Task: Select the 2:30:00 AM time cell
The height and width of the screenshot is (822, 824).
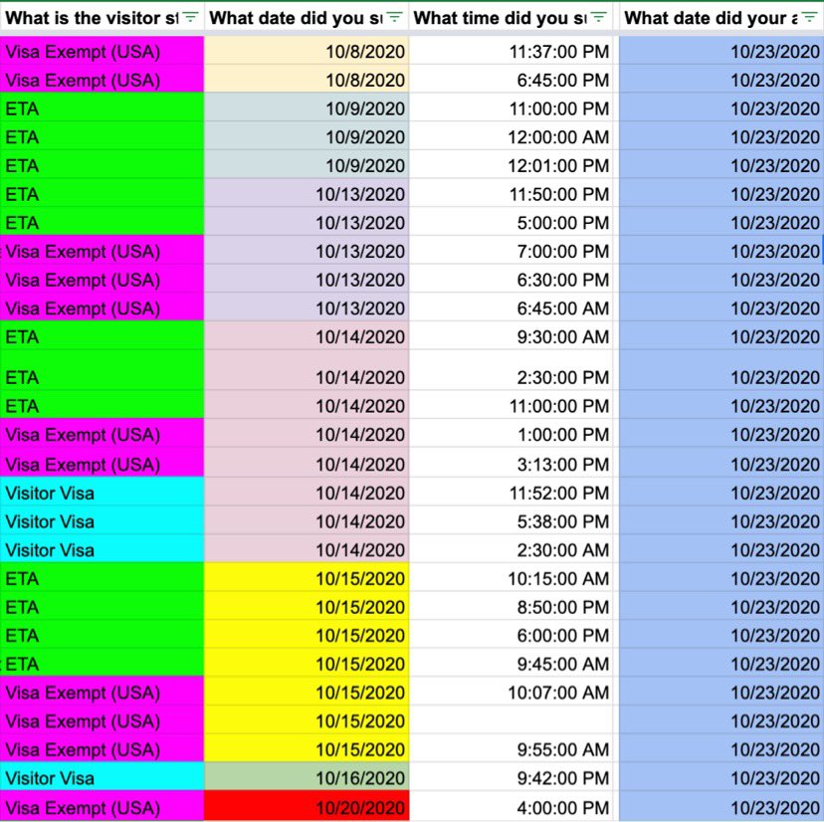Action: tap(511, 549)
